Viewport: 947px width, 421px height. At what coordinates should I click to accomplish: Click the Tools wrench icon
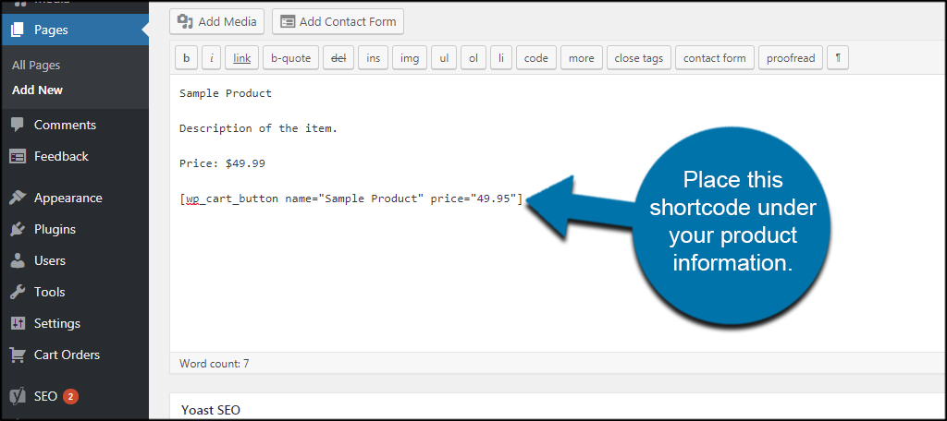pyautogui.click(x=18, y=292)
